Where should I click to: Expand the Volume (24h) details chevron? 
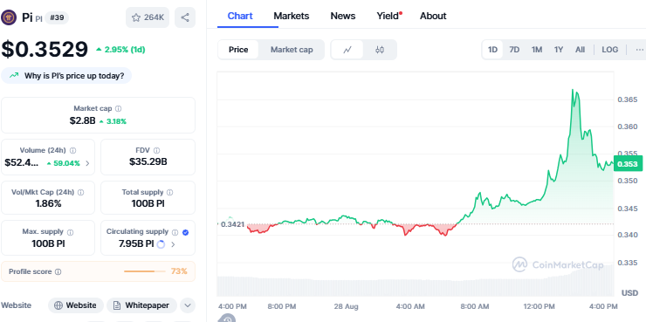(x=87, y=163)
